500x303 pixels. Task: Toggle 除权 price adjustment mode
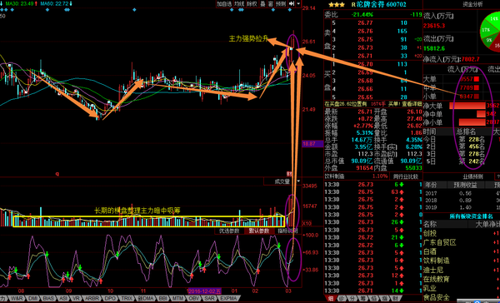click(252, 4)
